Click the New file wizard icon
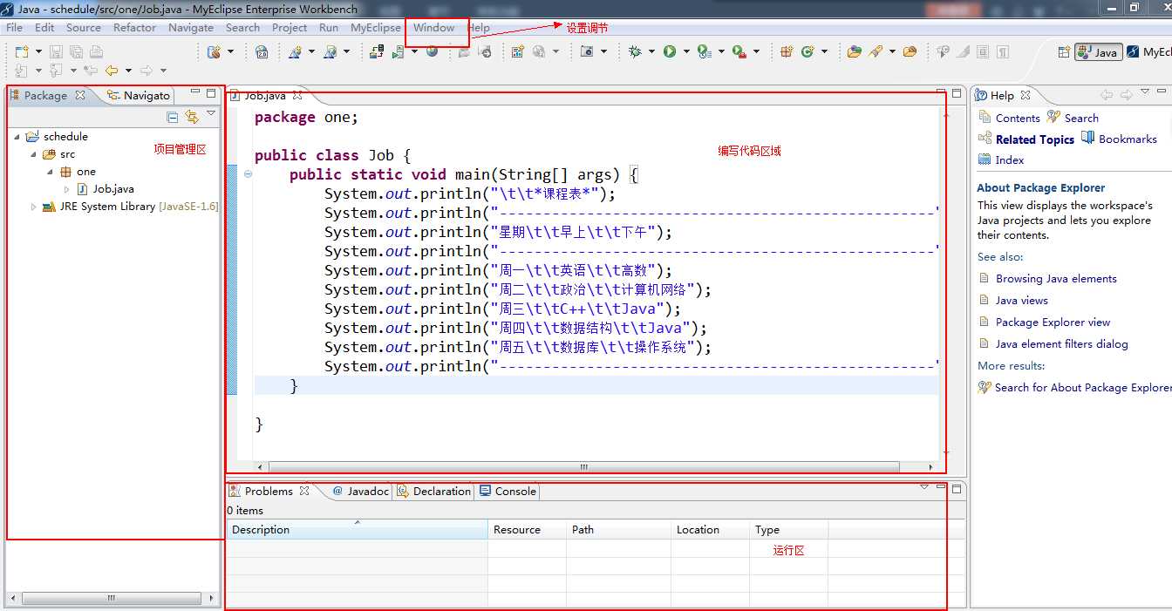This screenshot has height=611, width=1172. click(22, 51)
